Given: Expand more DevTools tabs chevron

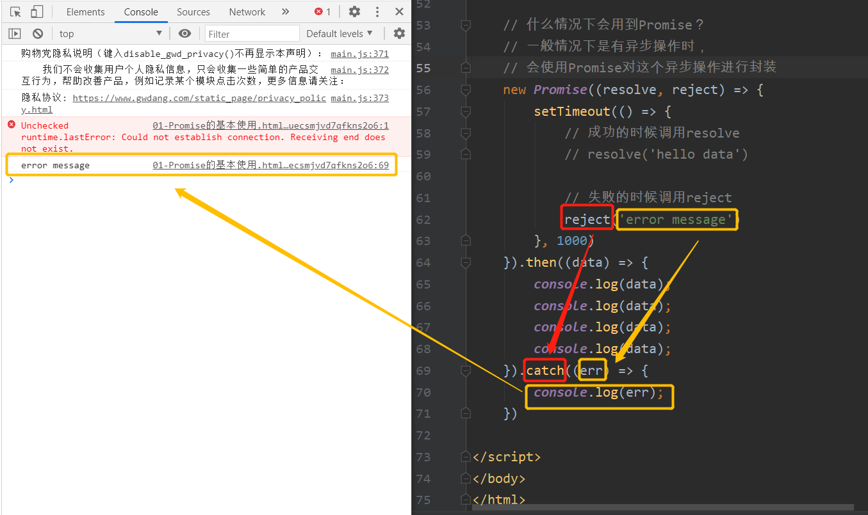Looking at the screenshot, I should (x=285, y=12).
